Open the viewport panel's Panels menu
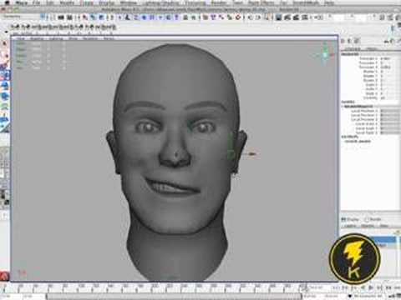 click(x=109, y=38)
